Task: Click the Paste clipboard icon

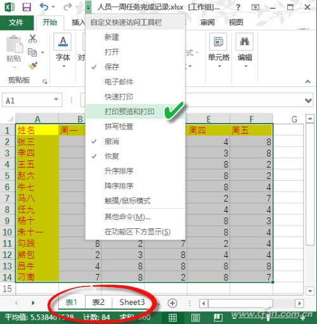Action: click(x=15, y=44)
